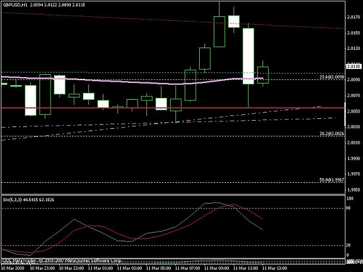Viewport: 363px width, 272px height.
Task: Click the 2.0158 price axis label
Action: 354,33
